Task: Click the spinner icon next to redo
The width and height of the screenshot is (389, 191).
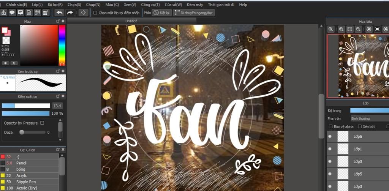Action: click(83, 13)
